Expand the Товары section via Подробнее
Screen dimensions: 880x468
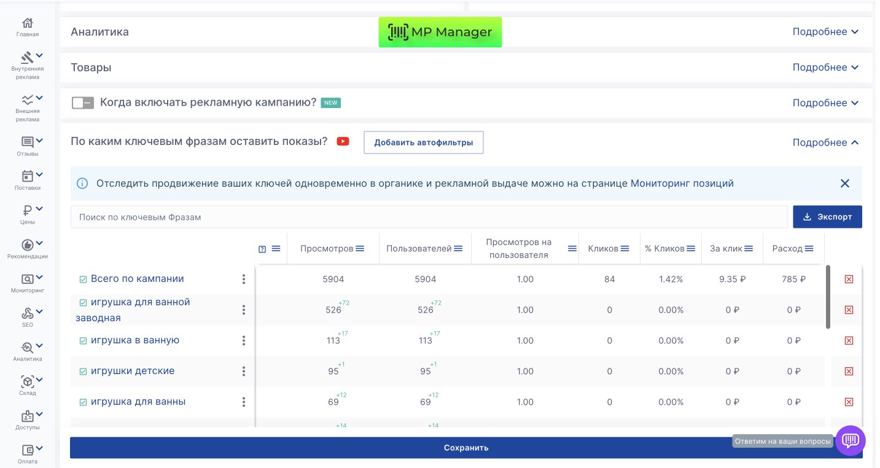825,68
